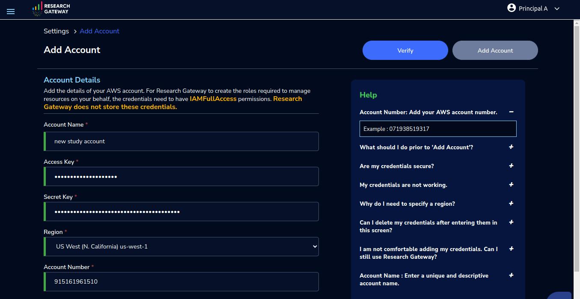Open the Principal A account dropdown chevron
Image resolution: width=580 pixels, height=299 pixels.
pyautogui.click(x=557, y=9)
